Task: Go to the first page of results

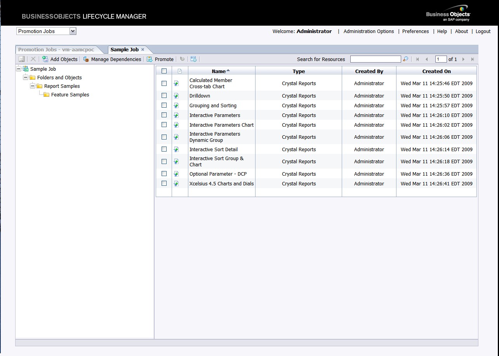Action: click(417, 59)
